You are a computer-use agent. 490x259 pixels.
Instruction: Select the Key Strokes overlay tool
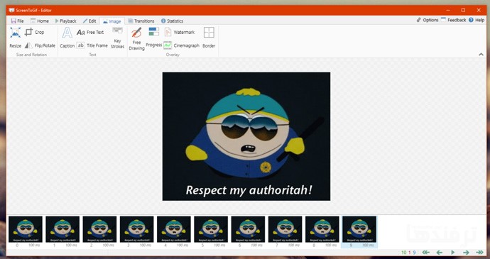pos(117,38)
